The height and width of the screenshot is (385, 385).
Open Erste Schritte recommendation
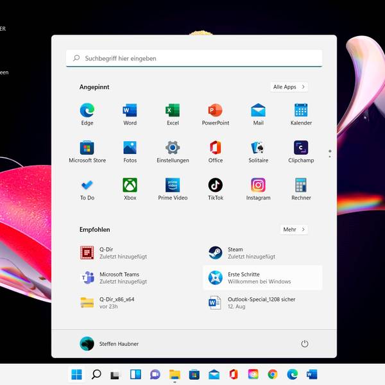click(262, 278)
